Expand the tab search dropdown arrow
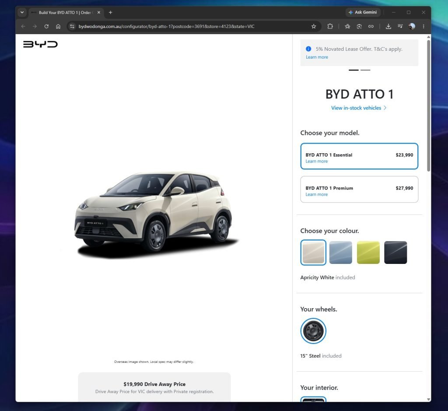 [x=22, y=12]
